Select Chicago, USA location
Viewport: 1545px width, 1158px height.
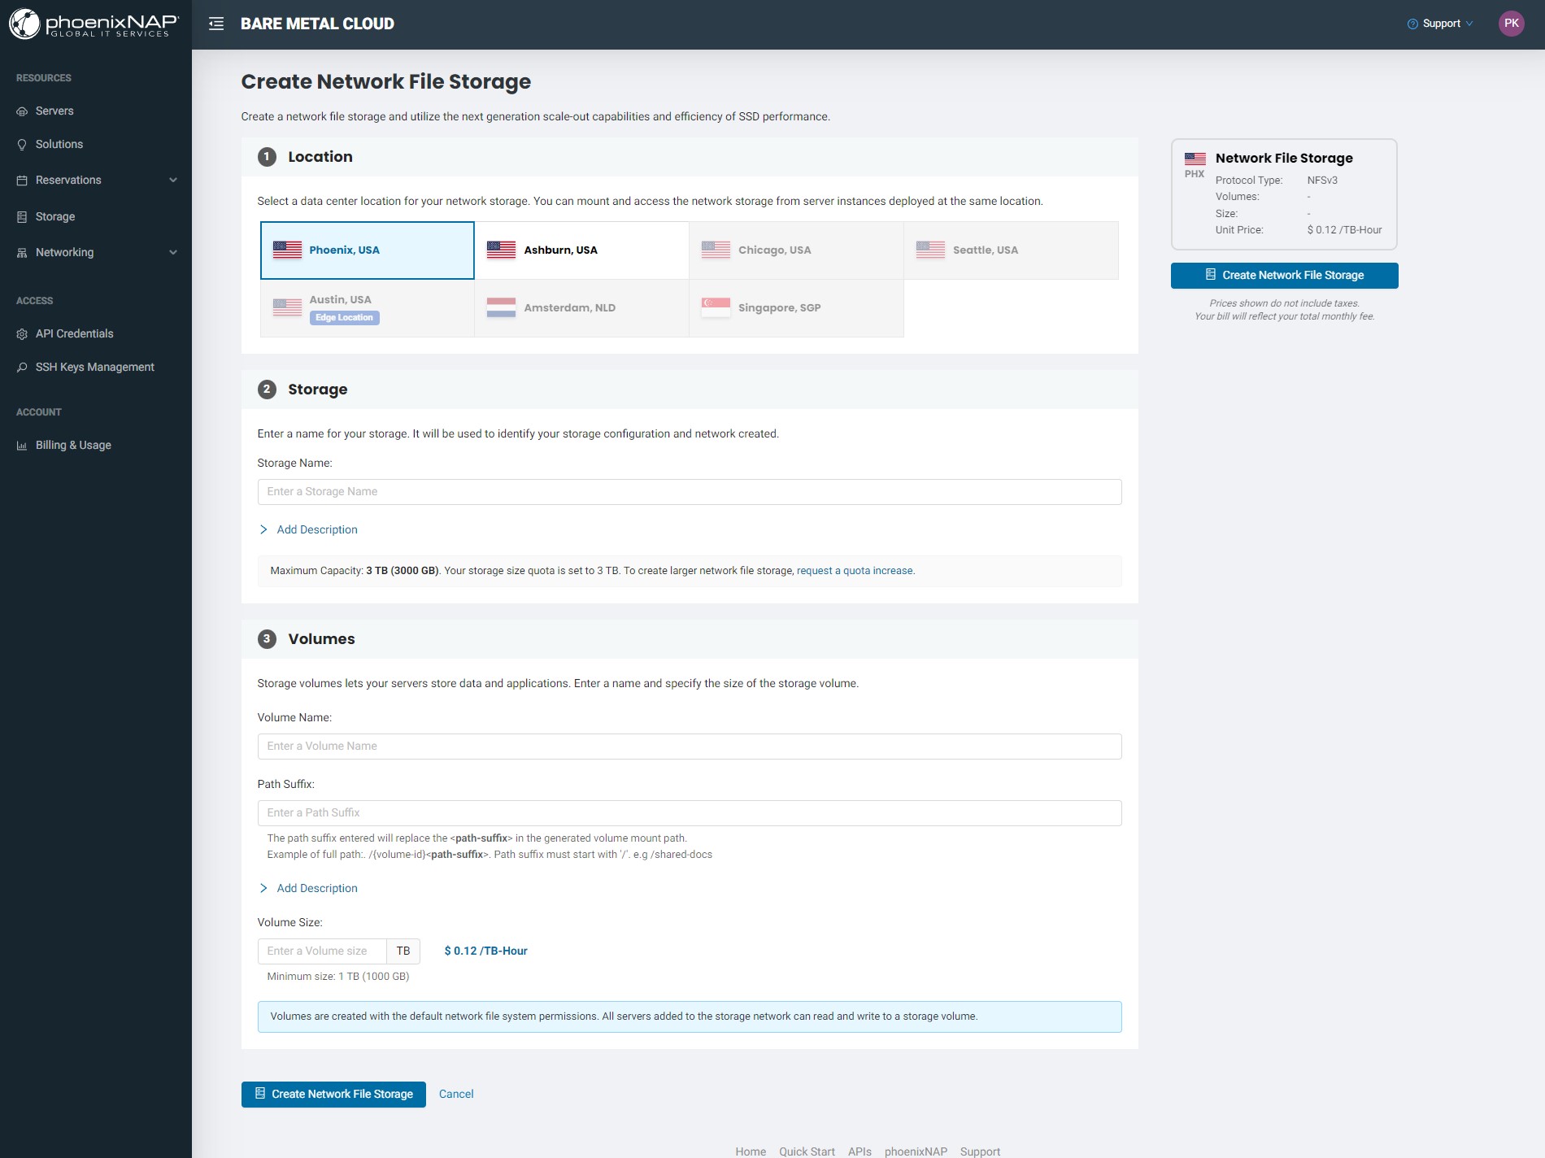click(x=797, y=250)
